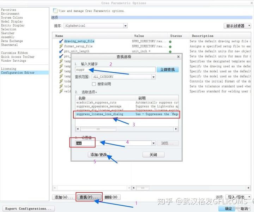Click the lightning icon beside toda row
Screen dimensions: 254x212
61,81
